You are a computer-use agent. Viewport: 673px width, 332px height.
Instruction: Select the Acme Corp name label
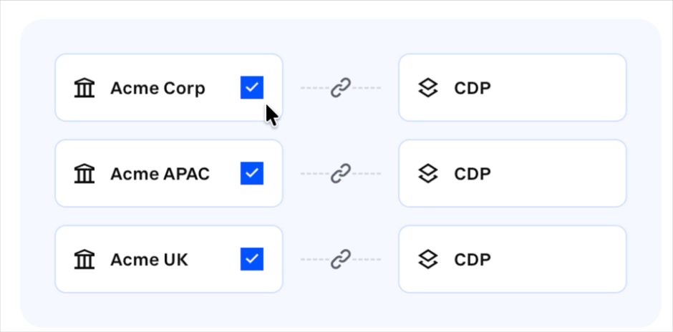[158, 88]
